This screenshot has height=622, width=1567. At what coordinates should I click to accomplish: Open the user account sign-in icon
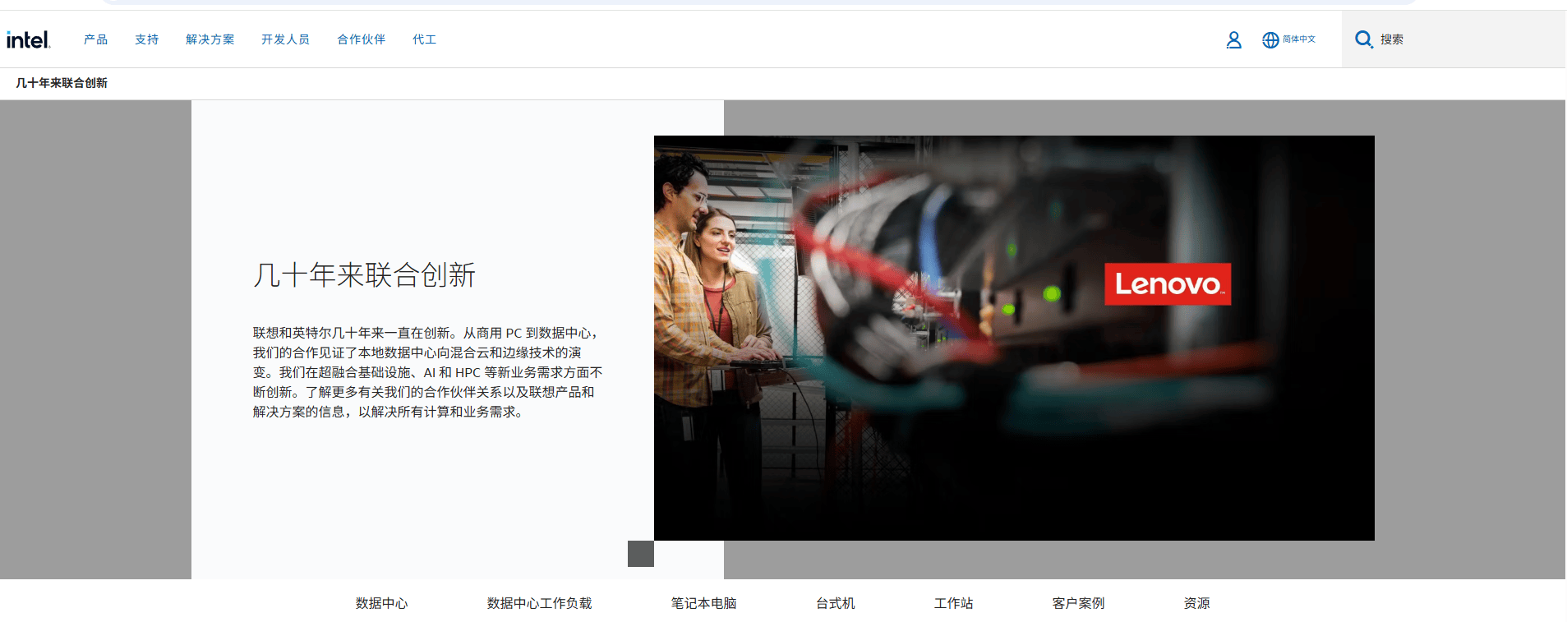(1233, 39)
